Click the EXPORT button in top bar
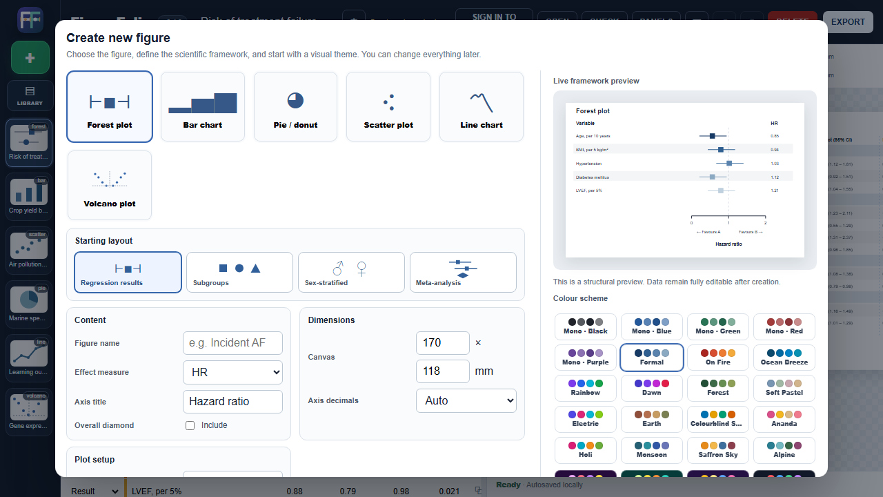 click(x=848, y=22)
